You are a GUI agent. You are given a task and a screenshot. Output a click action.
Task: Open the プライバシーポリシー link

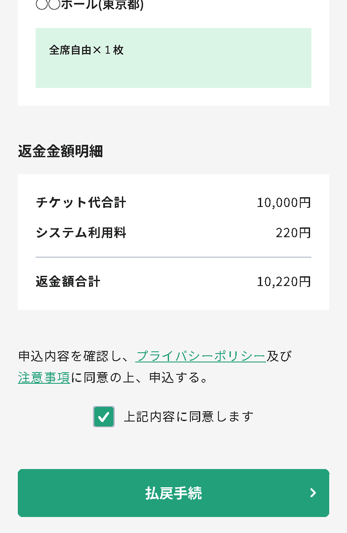201,356
